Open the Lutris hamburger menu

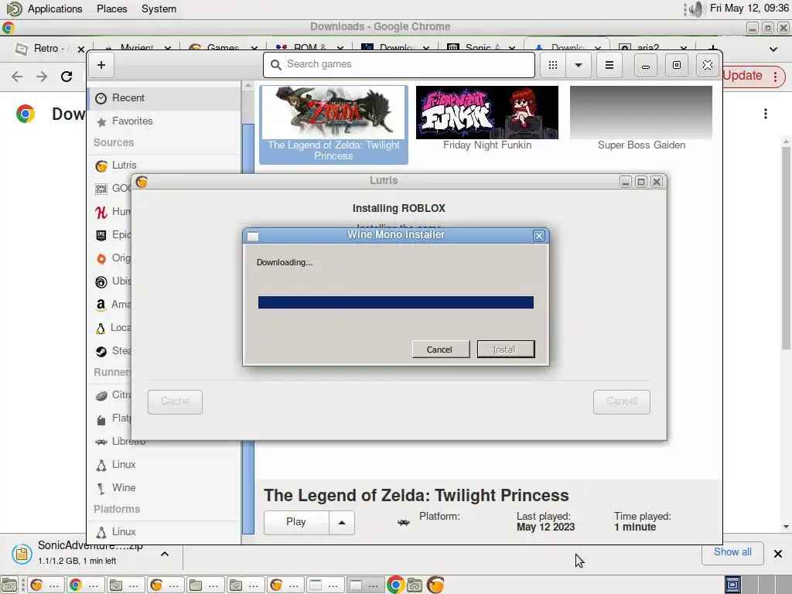pyautogui.click(x=609, y=65)
